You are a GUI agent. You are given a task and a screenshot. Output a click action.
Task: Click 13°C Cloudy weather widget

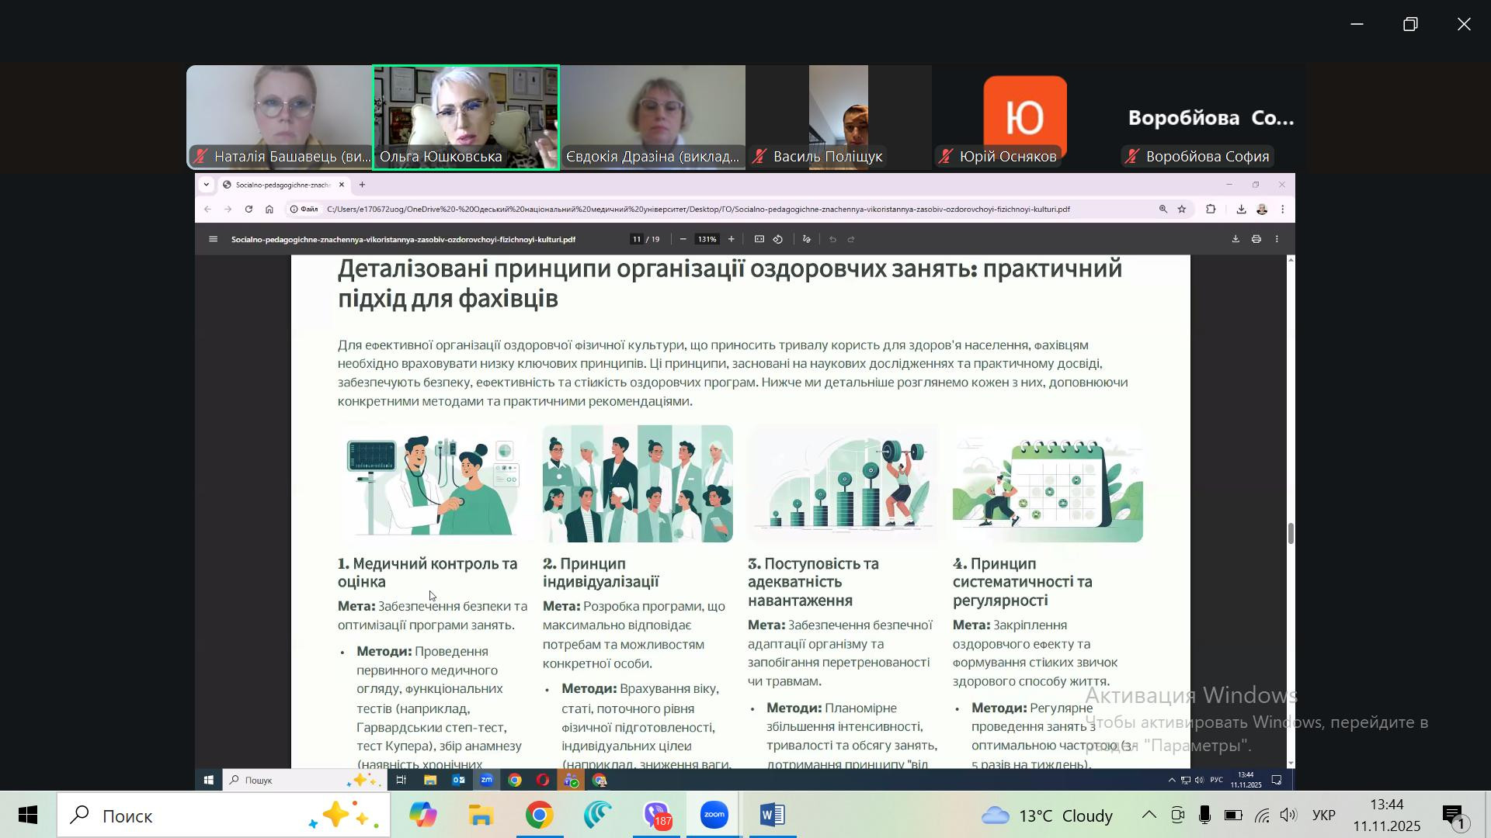click(x=1047, y=815)
